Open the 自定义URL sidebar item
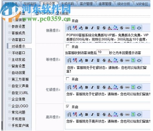The width and height of the screenshot is (153, 131). [x=20, y=93]
